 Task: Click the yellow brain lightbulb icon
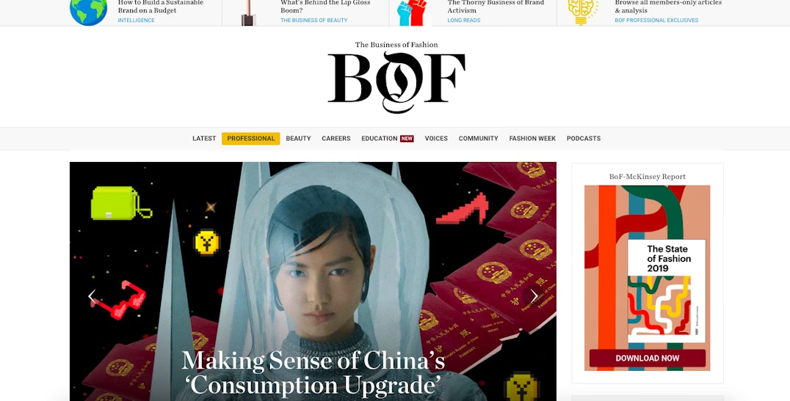tap(583, 12)
